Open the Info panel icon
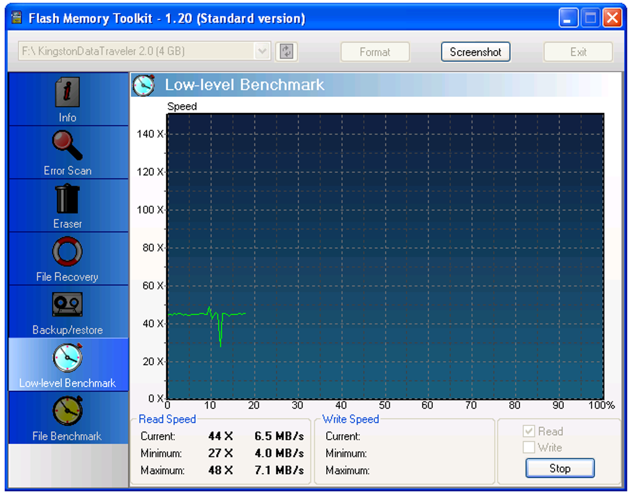The height and width of the screenshot is (497, 630). [x=67, y=91]
